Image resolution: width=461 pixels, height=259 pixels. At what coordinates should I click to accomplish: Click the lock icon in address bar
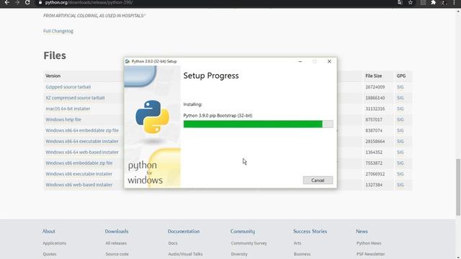tap(40, 2)
